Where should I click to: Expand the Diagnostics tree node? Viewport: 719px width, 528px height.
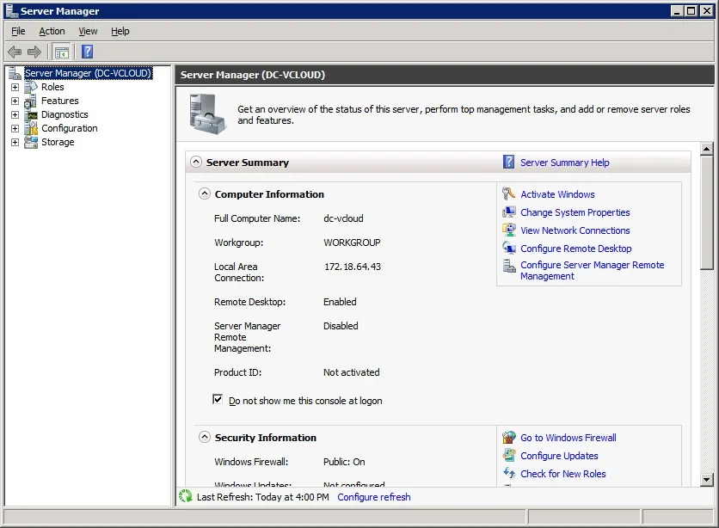[x=15, y=114]
